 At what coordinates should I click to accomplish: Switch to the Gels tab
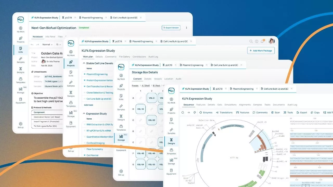click(220, 105)
